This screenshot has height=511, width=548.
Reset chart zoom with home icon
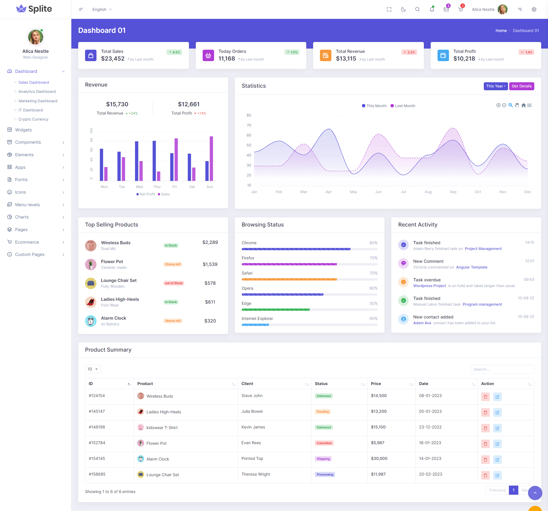click(x=523, y=105)
